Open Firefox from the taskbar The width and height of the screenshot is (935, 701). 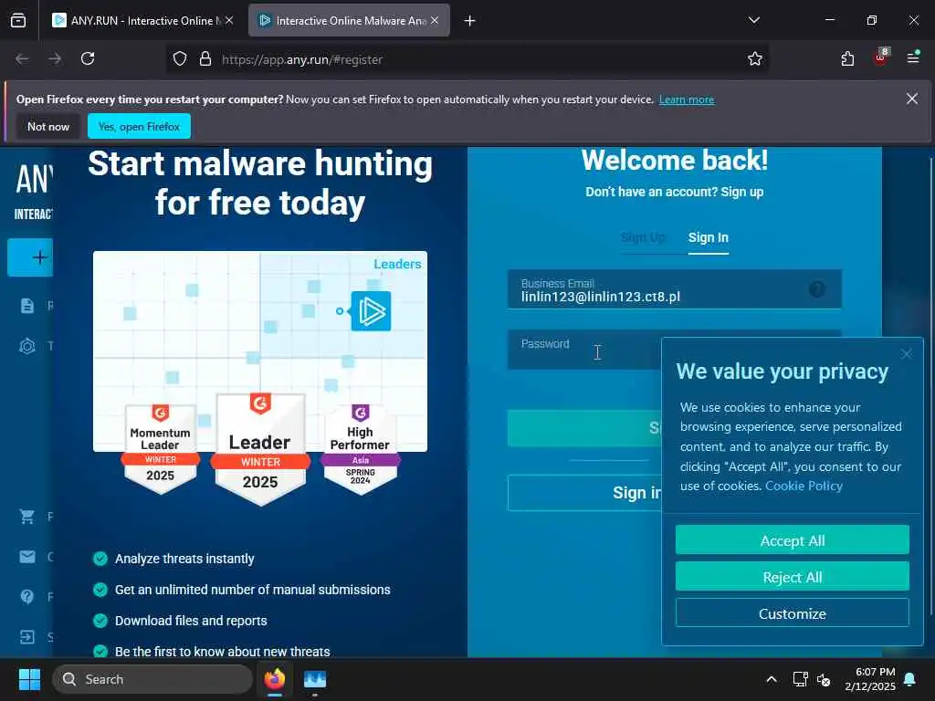tap(275, 679)
